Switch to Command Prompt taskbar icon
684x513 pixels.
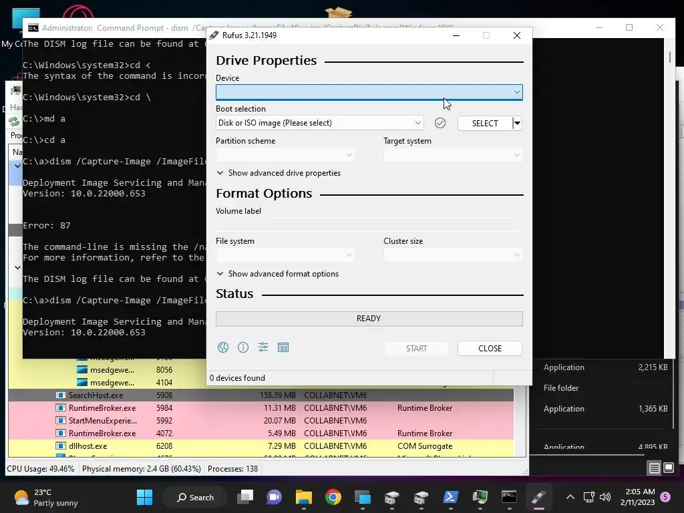pyautogui.click(x=509, y=497)
